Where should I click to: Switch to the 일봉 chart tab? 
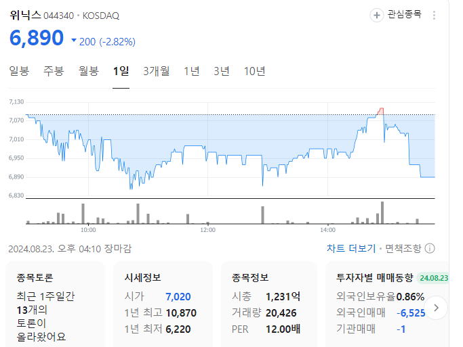tap(19, 71)
